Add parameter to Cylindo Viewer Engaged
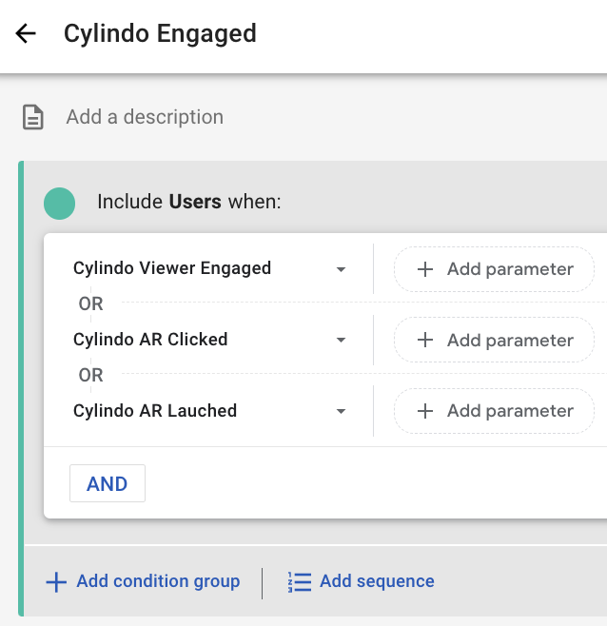 tap(495, 269)
